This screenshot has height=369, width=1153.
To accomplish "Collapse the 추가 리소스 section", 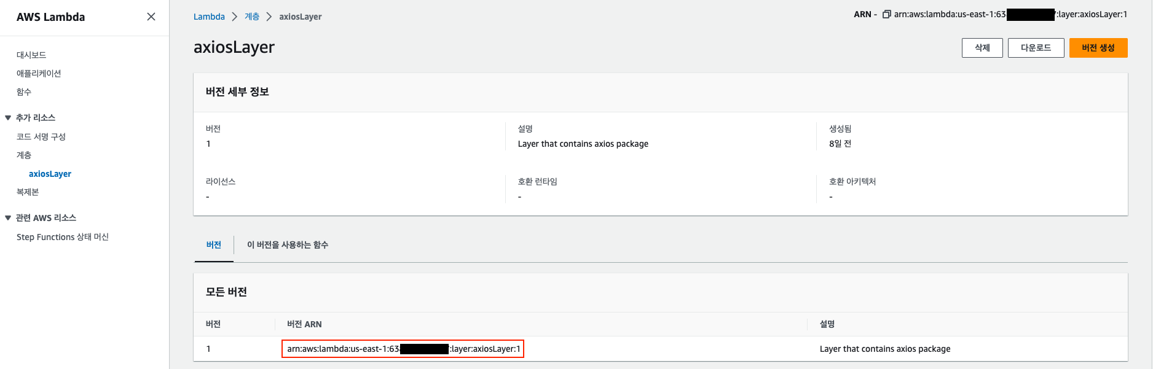I will (8, 117).
